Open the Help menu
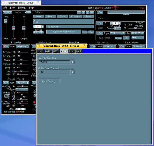This screenshot has height=146, width=154. click(x=31, y=8)
